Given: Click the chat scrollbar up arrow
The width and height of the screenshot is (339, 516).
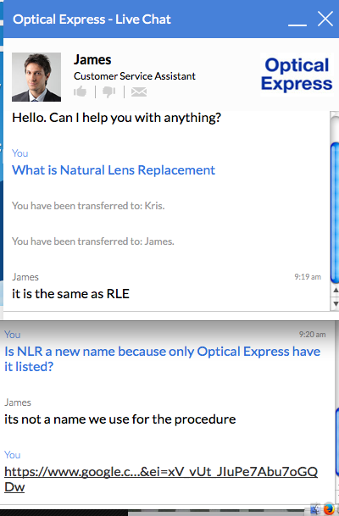Looking at the screenshot, I should click(336, 291).
